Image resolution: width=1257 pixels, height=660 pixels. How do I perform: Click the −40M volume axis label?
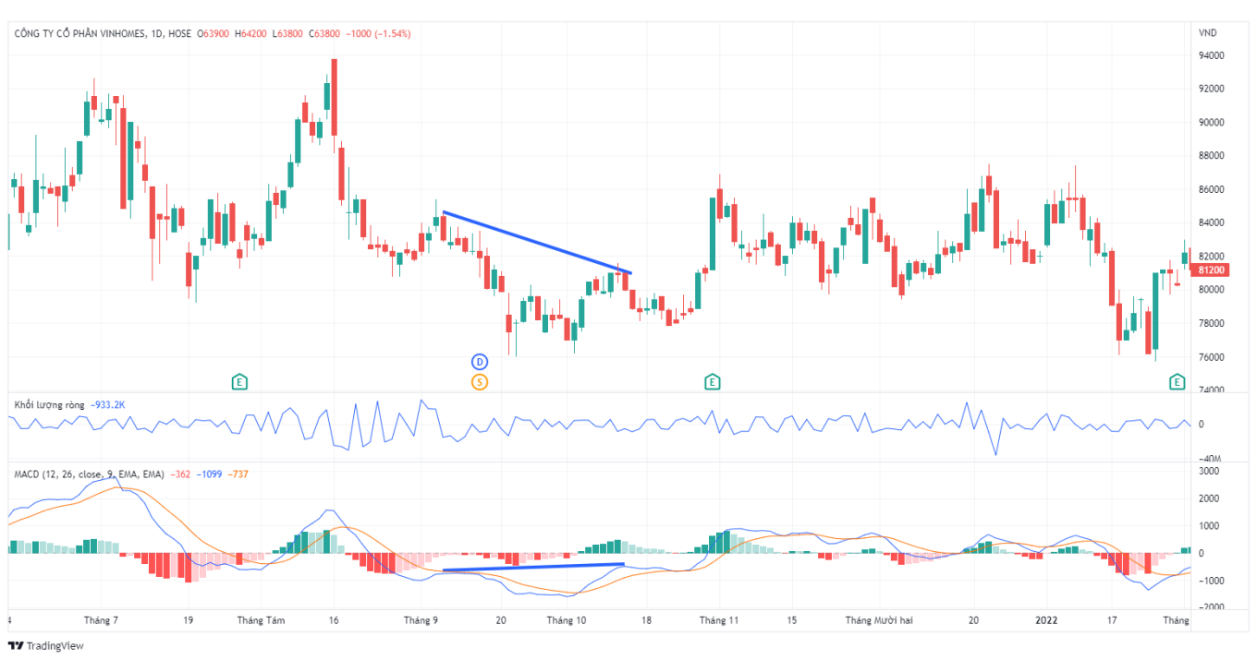pos(1209,459)
